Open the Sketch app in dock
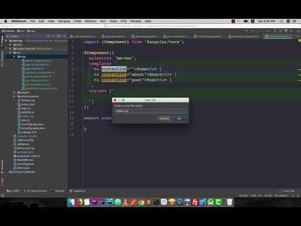 (x=172, y=202)
